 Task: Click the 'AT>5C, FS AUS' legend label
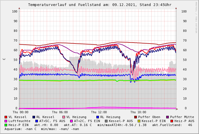click(x=52, y=121)
